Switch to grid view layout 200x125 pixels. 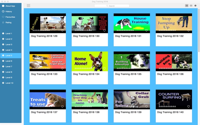[186, 5]
